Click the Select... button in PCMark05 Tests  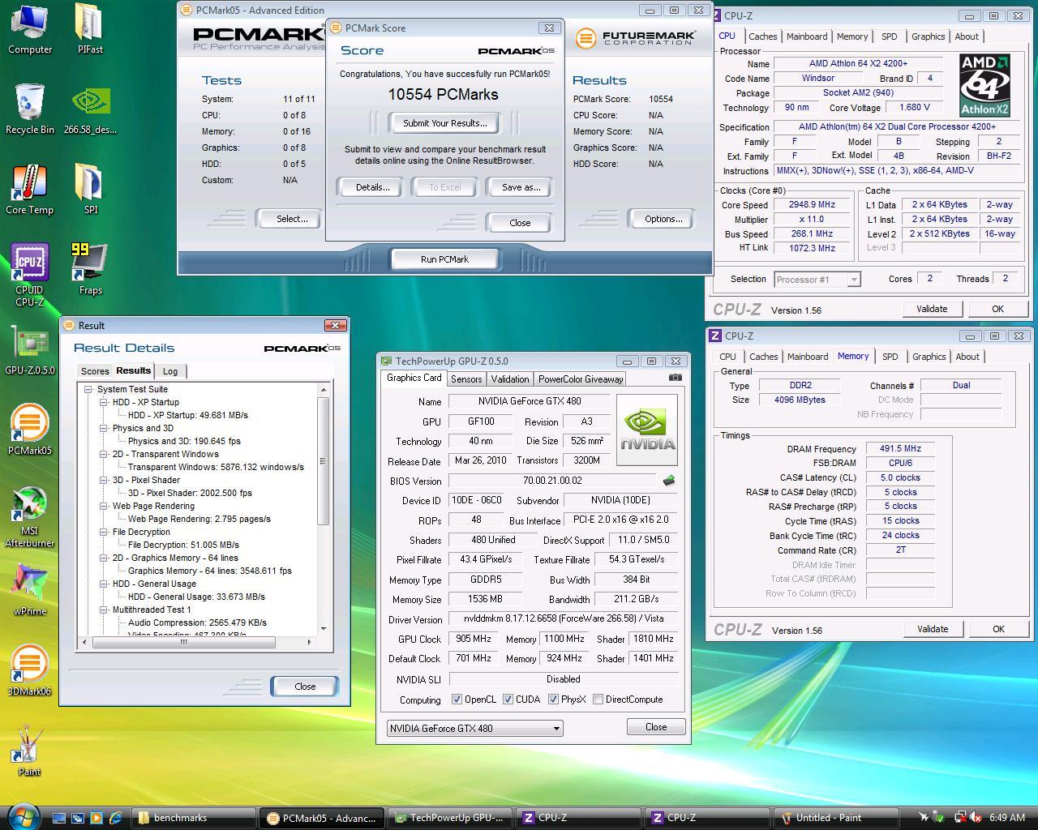[292, 219]
